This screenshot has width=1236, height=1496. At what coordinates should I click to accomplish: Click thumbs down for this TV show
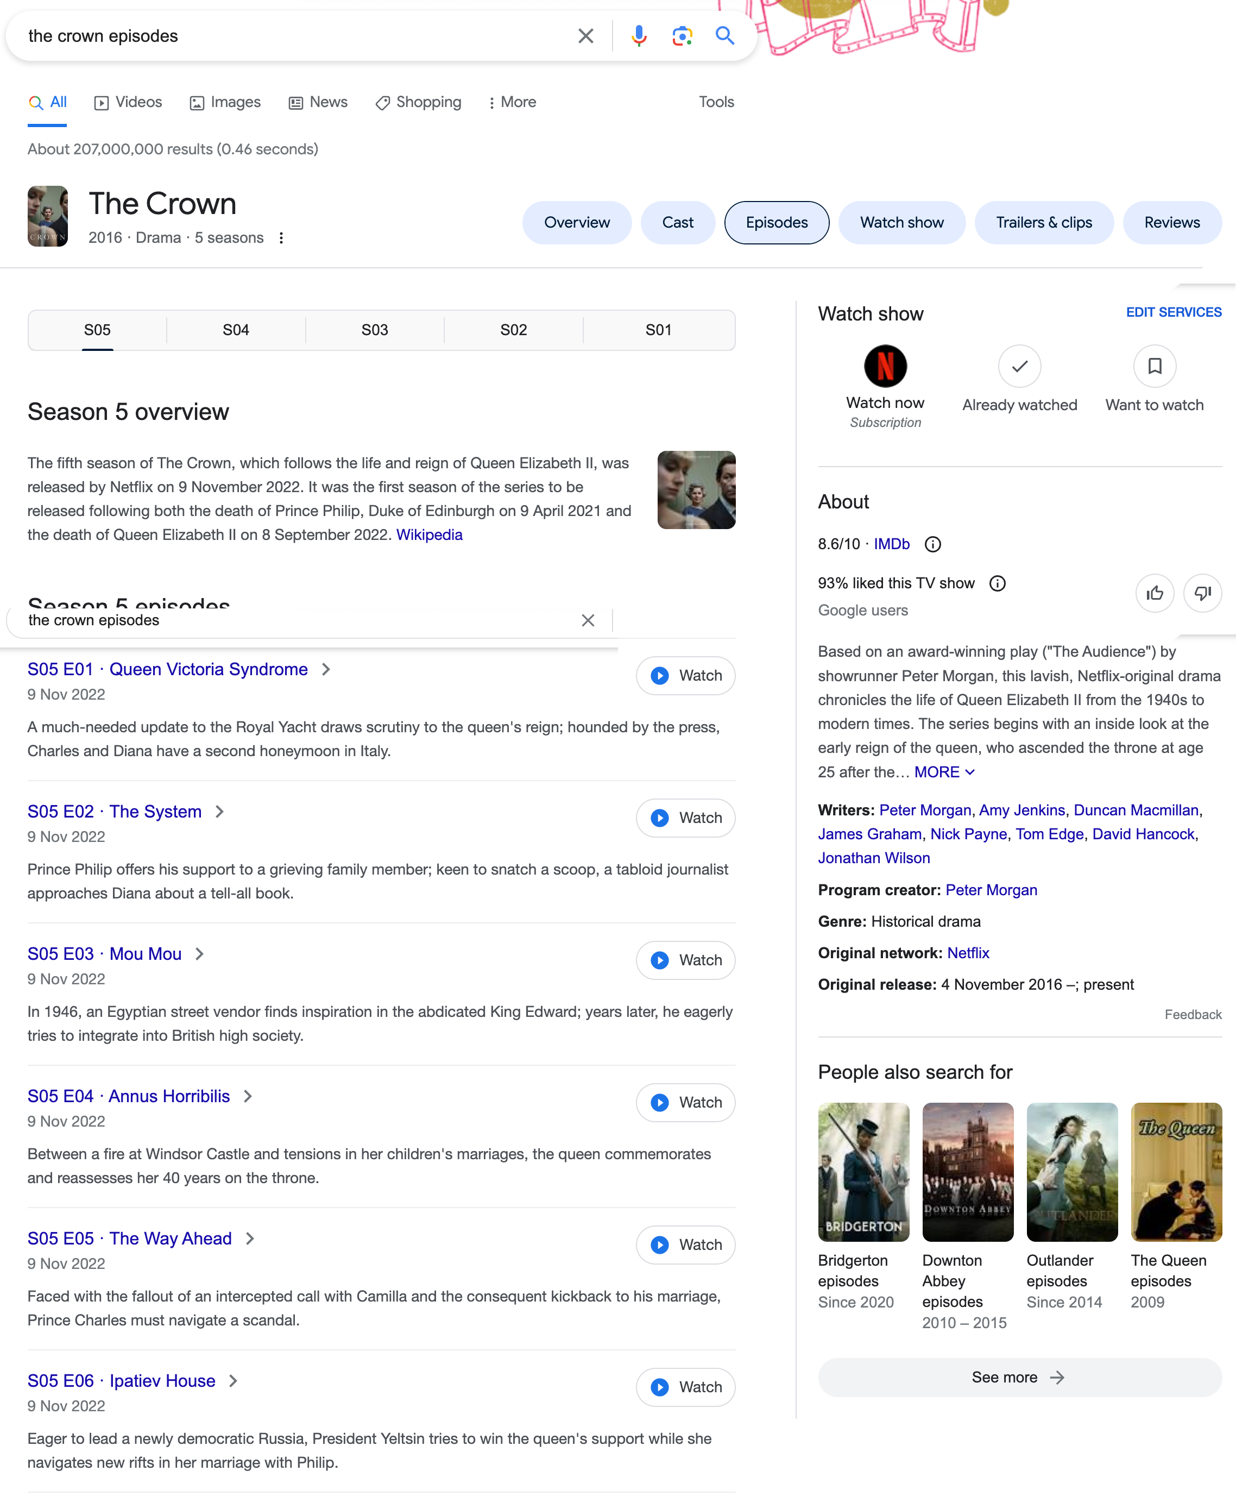point(1202,593)
